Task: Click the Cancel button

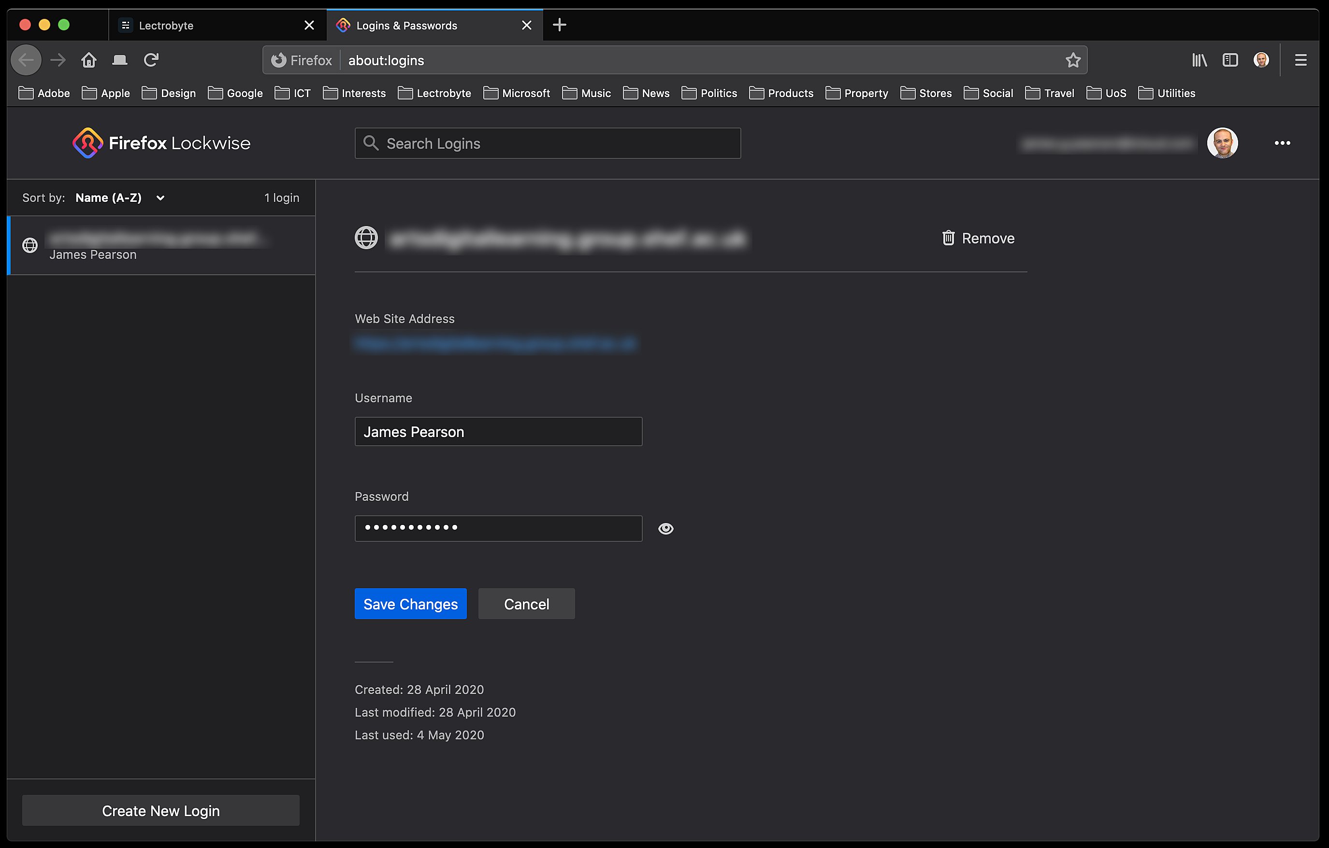Action: [526, 604]
